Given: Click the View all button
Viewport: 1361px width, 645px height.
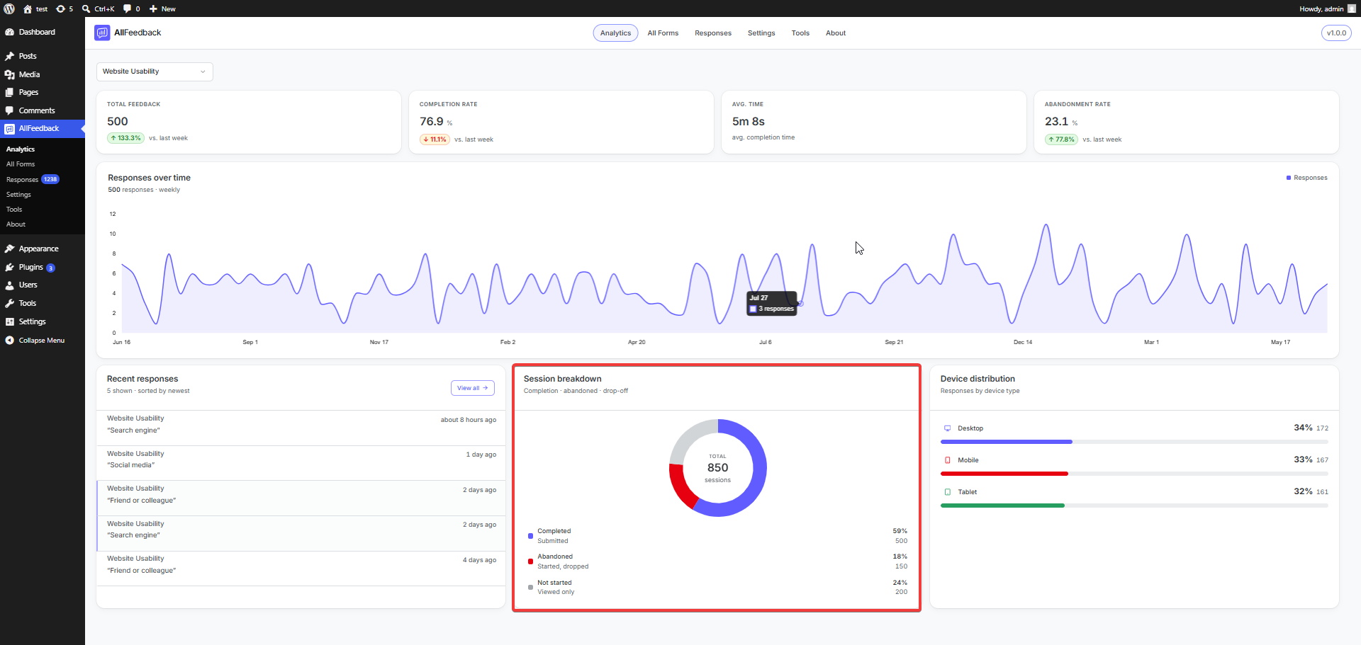Looking at the screenshot, I should (x=473, y=388).
